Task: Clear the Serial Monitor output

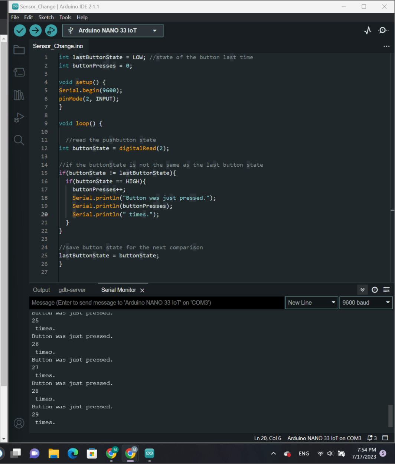Action: 386,290
